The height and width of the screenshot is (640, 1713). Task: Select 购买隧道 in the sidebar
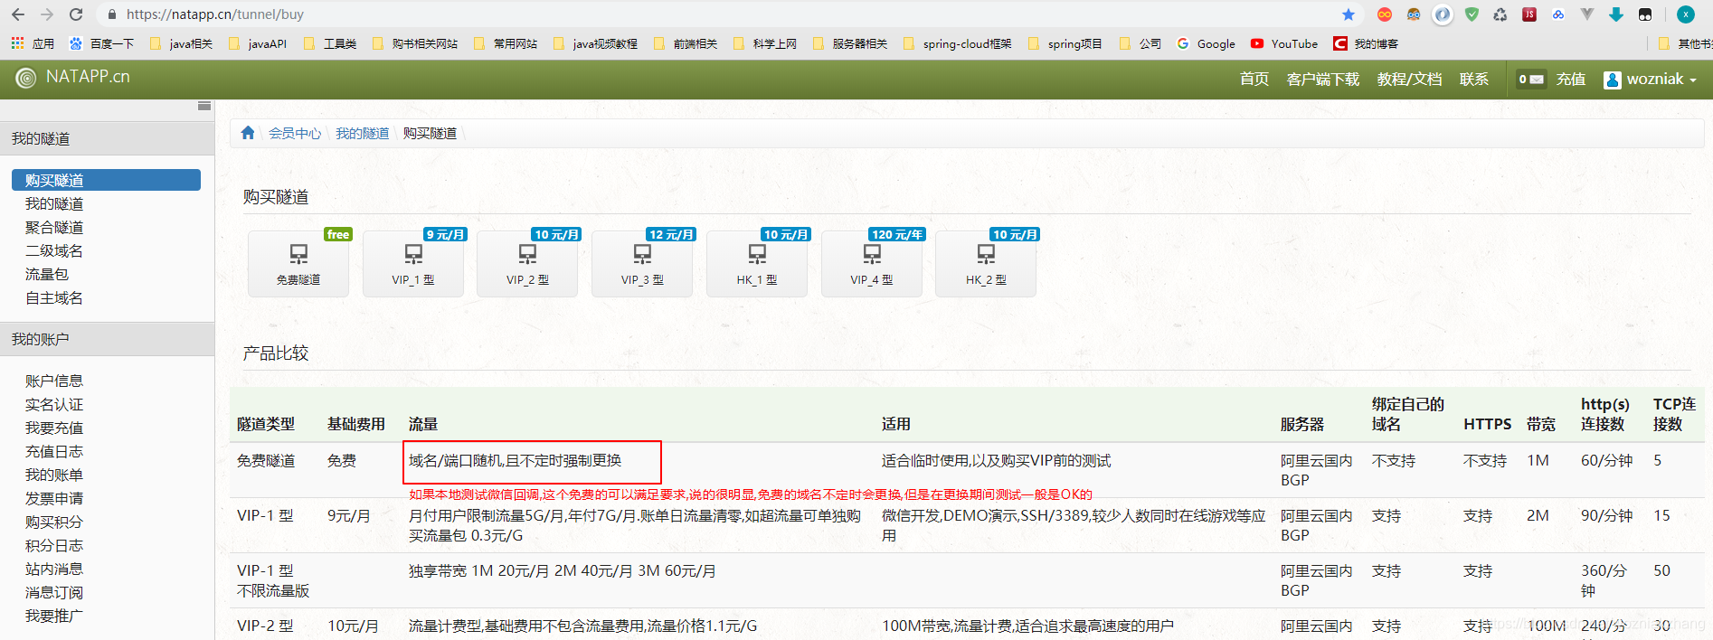106,180
